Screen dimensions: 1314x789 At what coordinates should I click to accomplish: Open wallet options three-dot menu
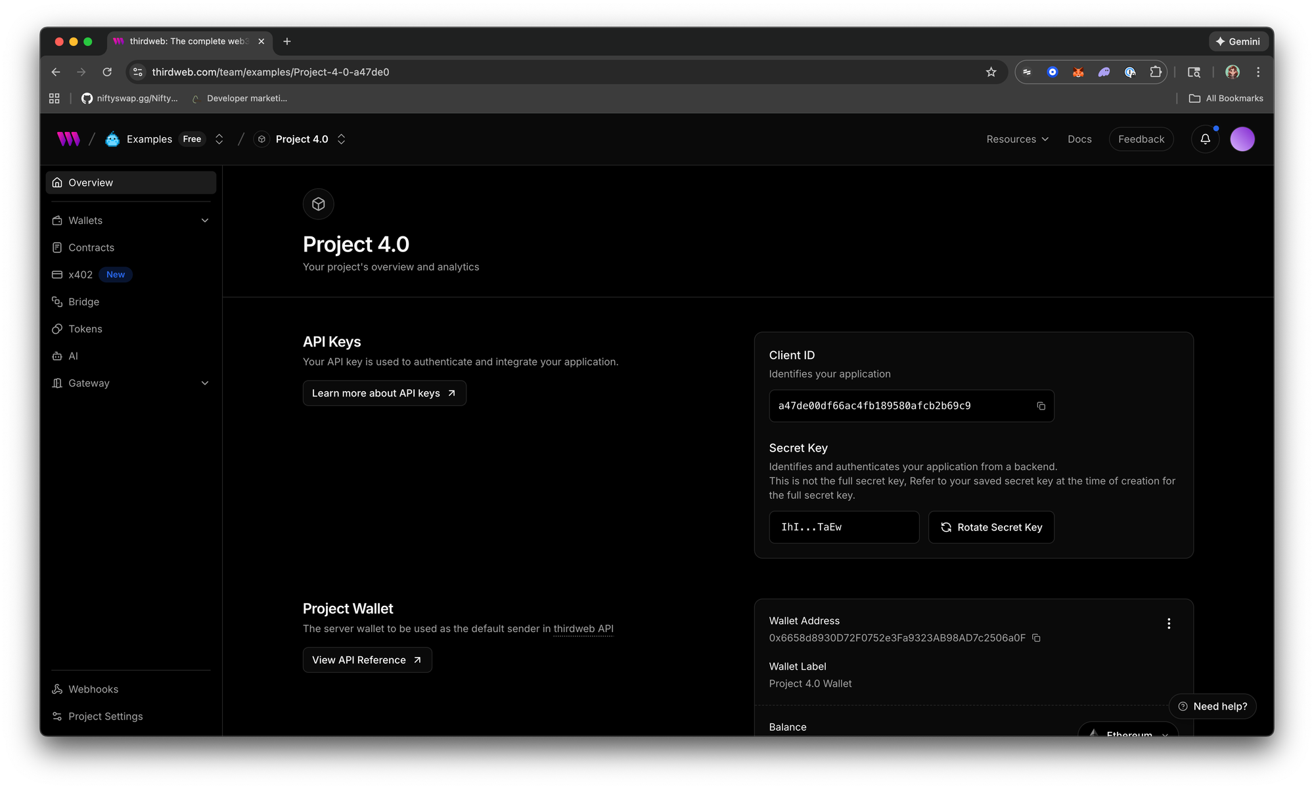1169,624
